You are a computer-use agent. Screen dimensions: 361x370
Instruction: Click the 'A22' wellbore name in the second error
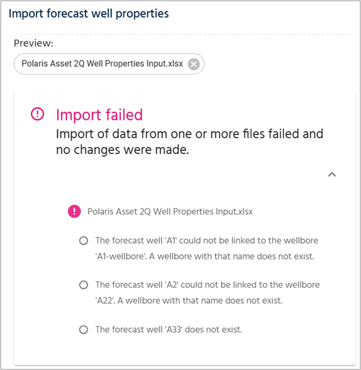pos(105,301)
